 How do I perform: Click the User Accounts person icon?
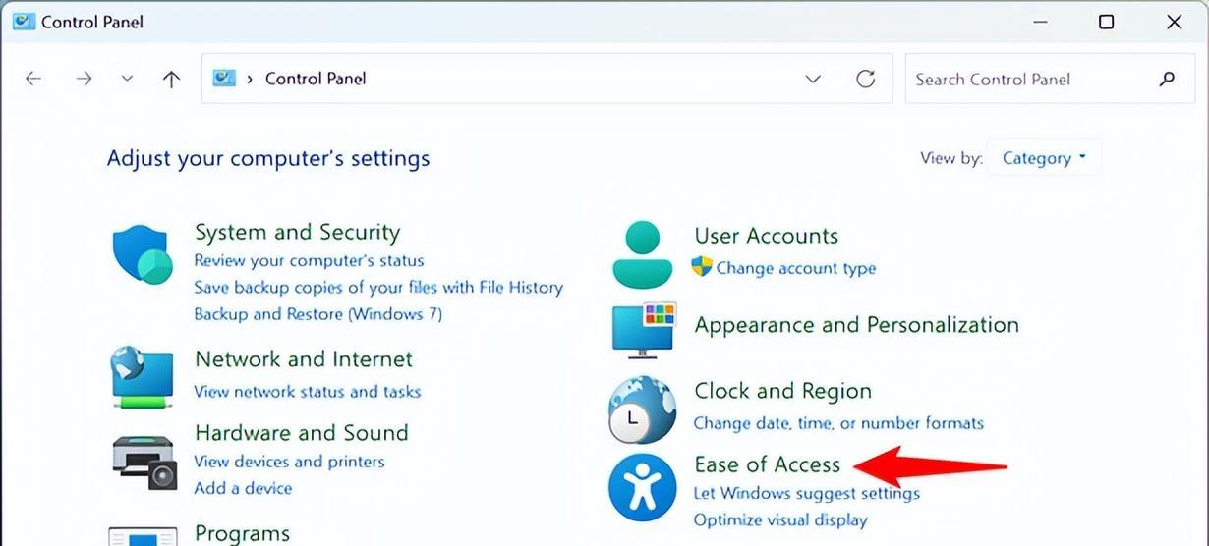pos(643,253)
